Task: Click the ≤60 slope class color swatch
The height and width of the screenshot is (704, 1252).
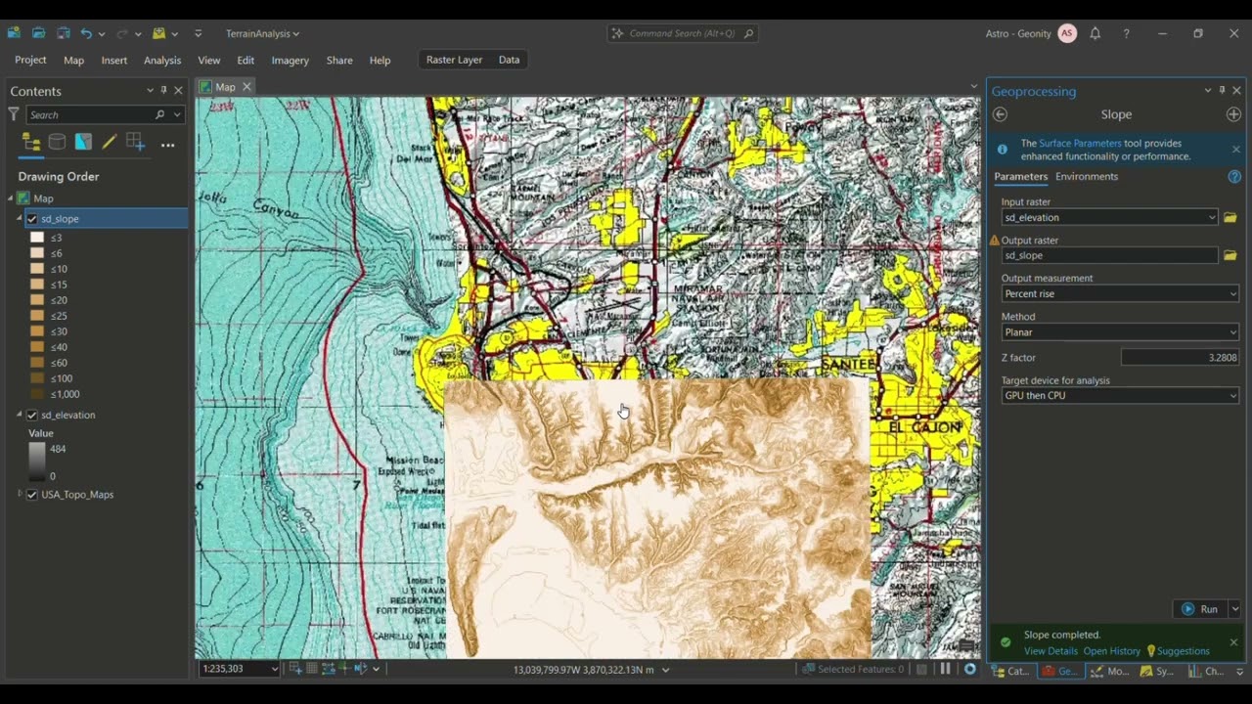Action: pyautogui.click(x=37, y=363)
